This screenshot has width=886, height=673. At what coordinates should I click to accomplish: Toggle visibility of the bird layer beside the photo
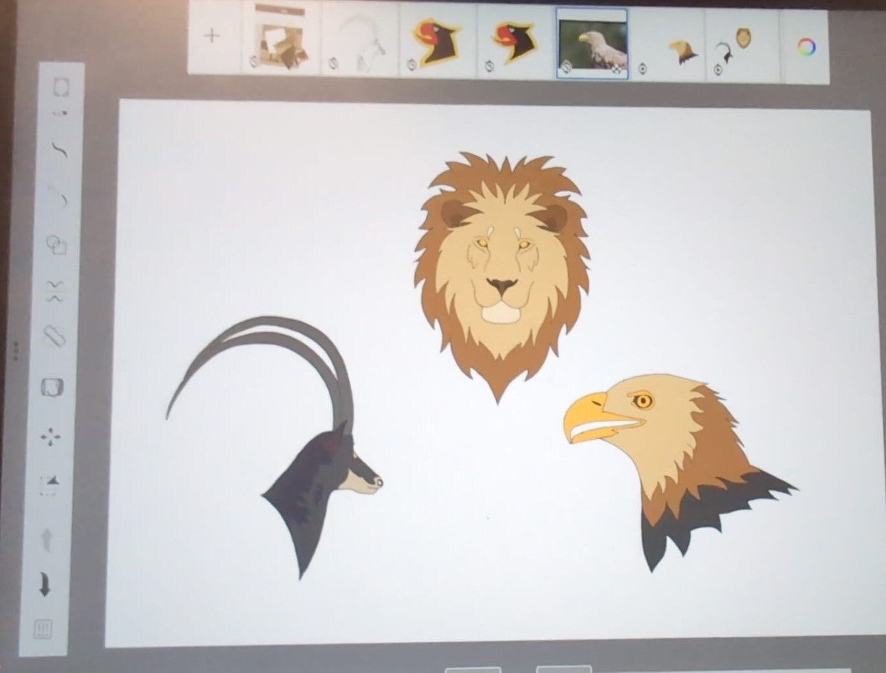(489, 66)
